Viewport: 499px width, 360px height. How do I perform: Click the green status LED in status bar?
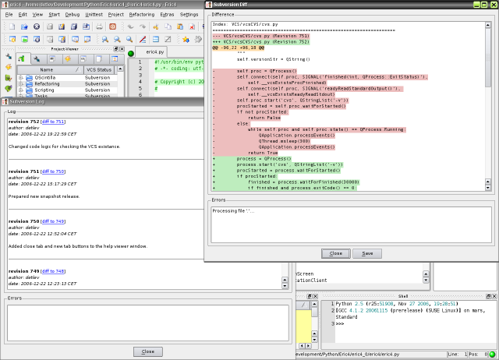pos(492,355)
